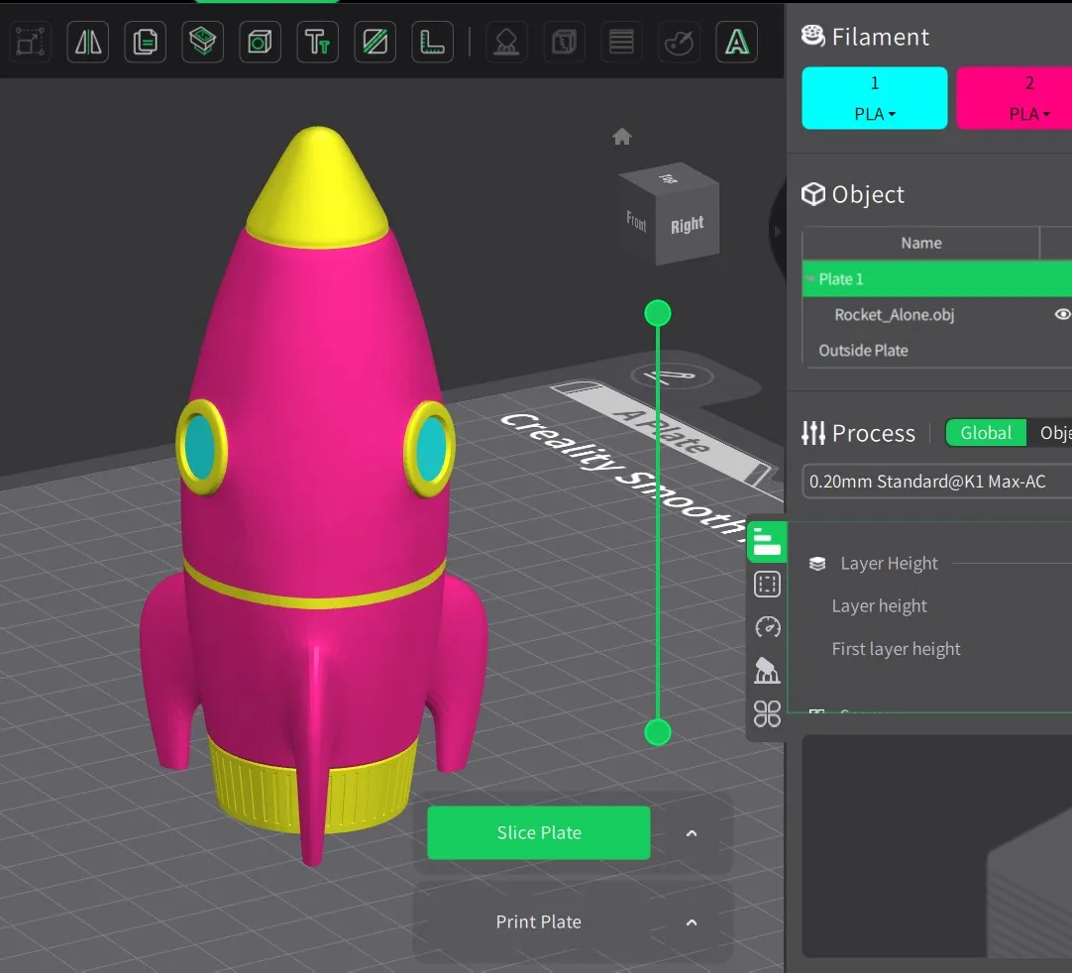Click the Filament panel title
The image size is (1072, 973).
(880, 37)
